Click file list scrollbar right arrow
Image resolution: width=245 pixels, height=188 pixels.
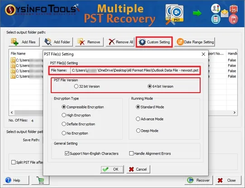(235, 113)
